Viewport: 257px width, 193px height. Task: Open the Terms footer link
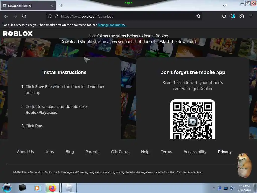tap(166, 152)
